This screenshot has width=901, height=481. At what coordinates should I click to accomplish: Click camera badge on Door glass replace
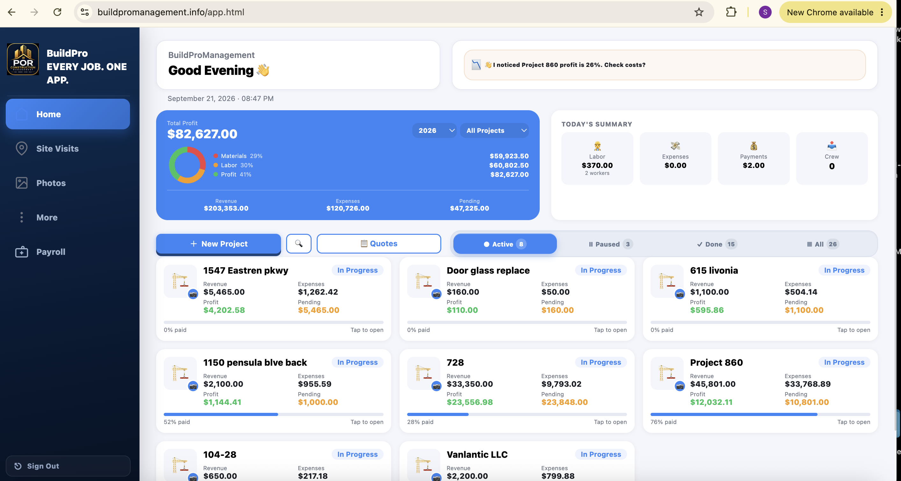[436, 294]
